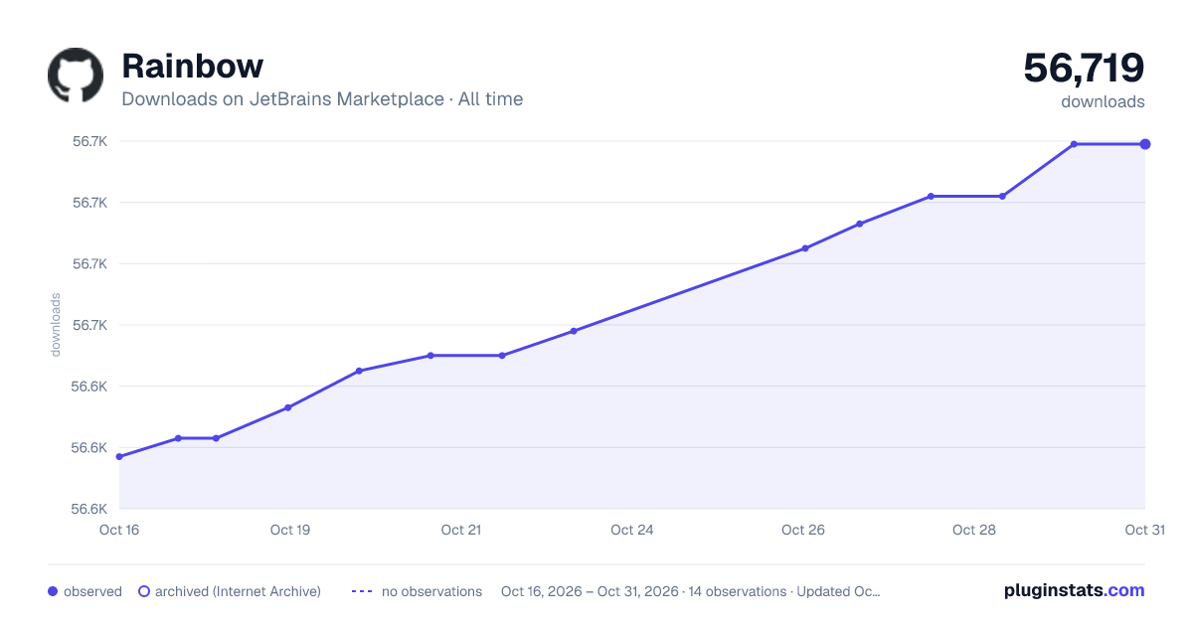Screen dimensions: 1193x626
Task: Click the data point directly above Oct 19
Action: pyautogui.click(x=288, y=407)
